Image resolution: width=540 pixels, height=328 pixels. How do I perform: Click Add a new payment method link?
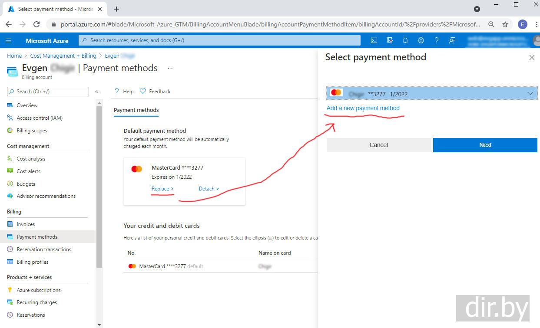tap(363, 108)
